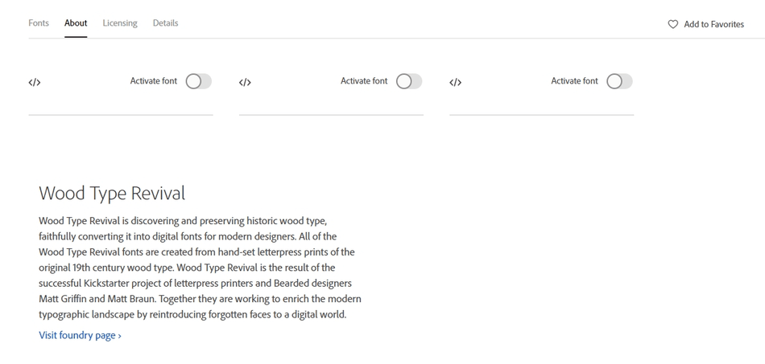Click the line 'successful Kickstarter project of letterpress'
Image resolution: width=765 pixels, height=364 pixels.
[196, 283]
